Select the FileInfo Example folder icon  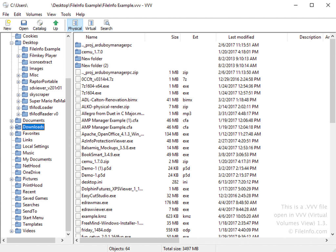25,49
